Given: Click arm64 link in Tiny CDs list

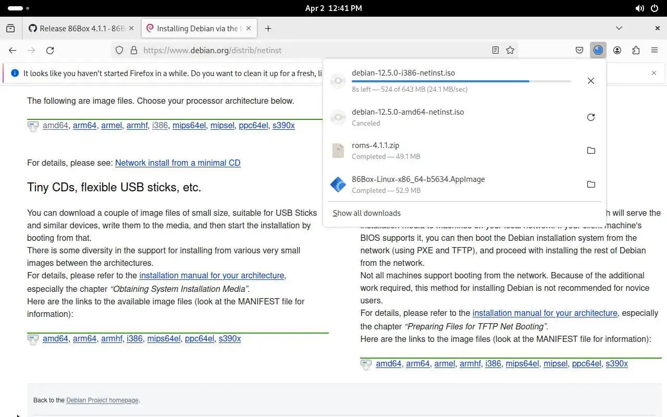Looking at the screenshot, I should point(84,339).
